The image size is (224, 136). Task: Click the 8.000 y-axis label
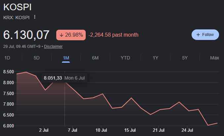pos(9,83)
